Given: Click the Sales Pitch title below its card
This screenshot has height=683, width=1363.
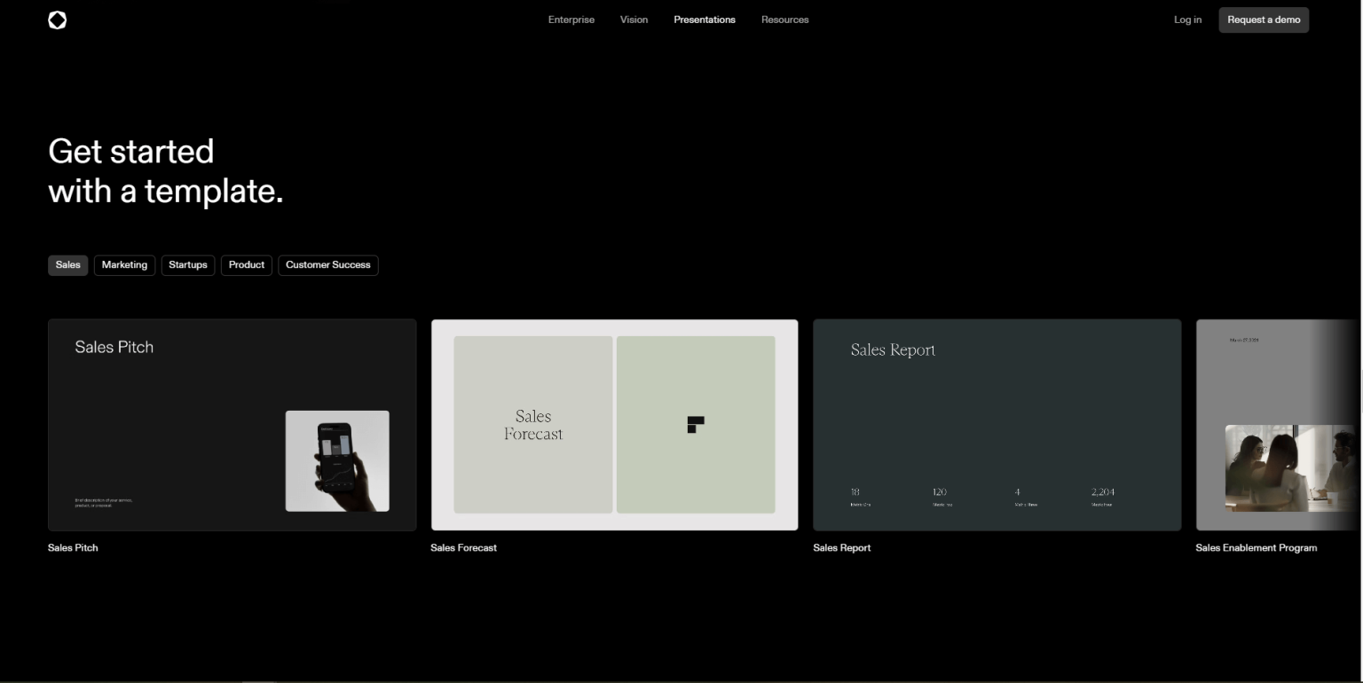Looking at the screenshot, I should pyautogui.click(x=73, y=548).
